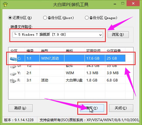Click the 高级(A) advanced button
Image resolution: width=142 pixels, height=125 pixels.
[x=20, y=108]
